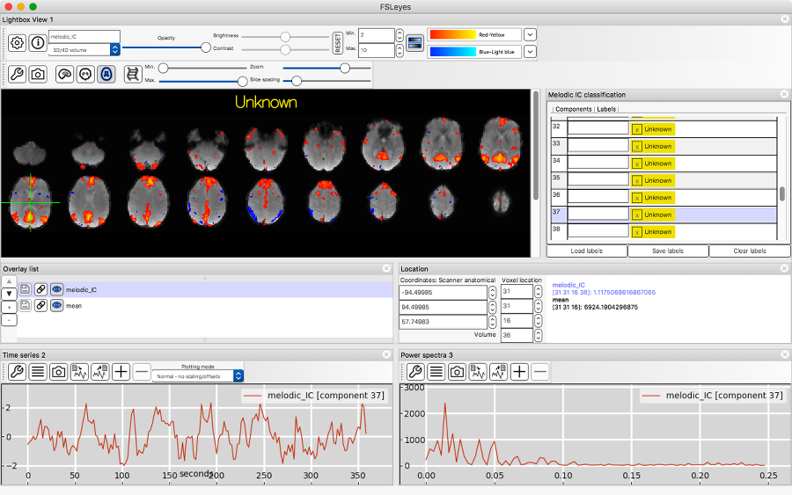Select the sagittal plane view icon
Image resolution: width=792 pixels, height=495 pixels.
[x=65, y=75]
